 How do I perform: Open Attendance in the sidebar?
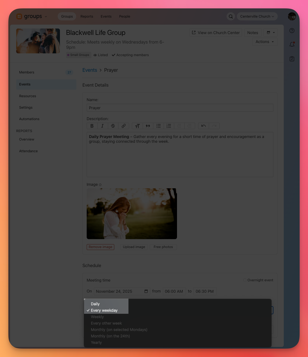point(28,151)
